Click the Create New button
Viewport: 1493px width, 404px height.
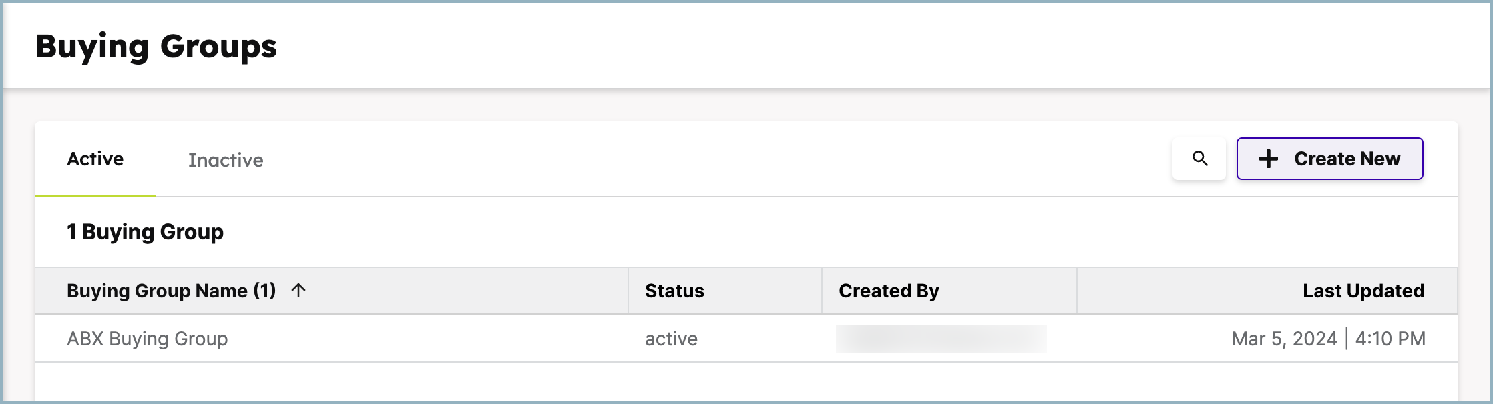click(1330, 159)
